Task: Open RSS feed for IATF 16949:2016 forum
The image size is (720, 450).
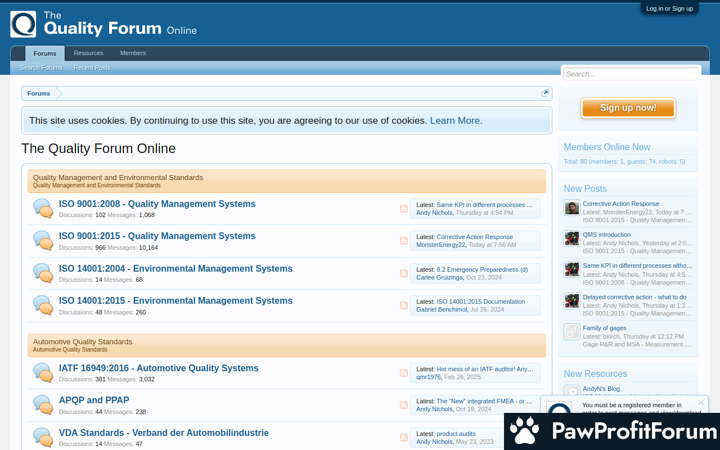Action: 404,373
